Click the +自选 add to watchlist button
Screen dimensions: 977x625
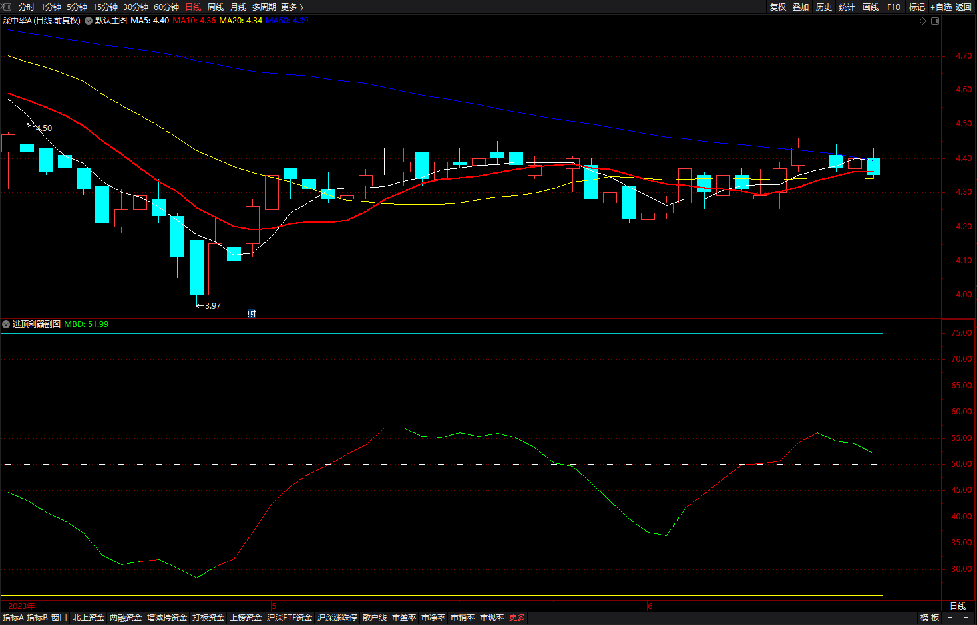pyautogui.click(x=941, y=7)
